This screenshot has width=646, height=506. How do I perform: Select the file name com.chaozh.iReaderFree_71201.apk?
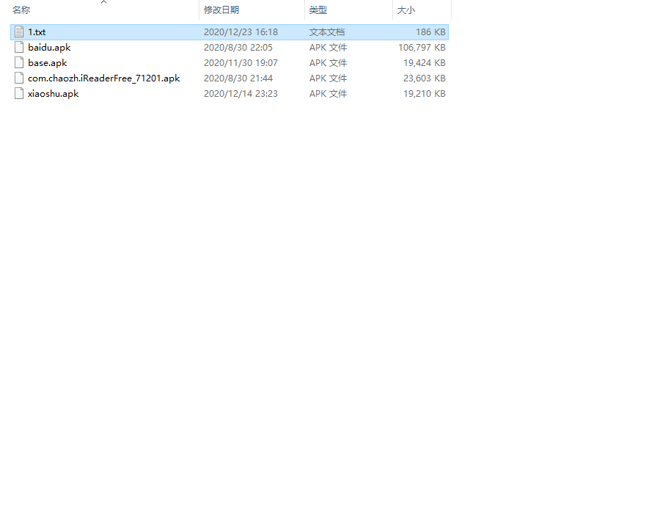pyautogui.click(x=104, y=78)
